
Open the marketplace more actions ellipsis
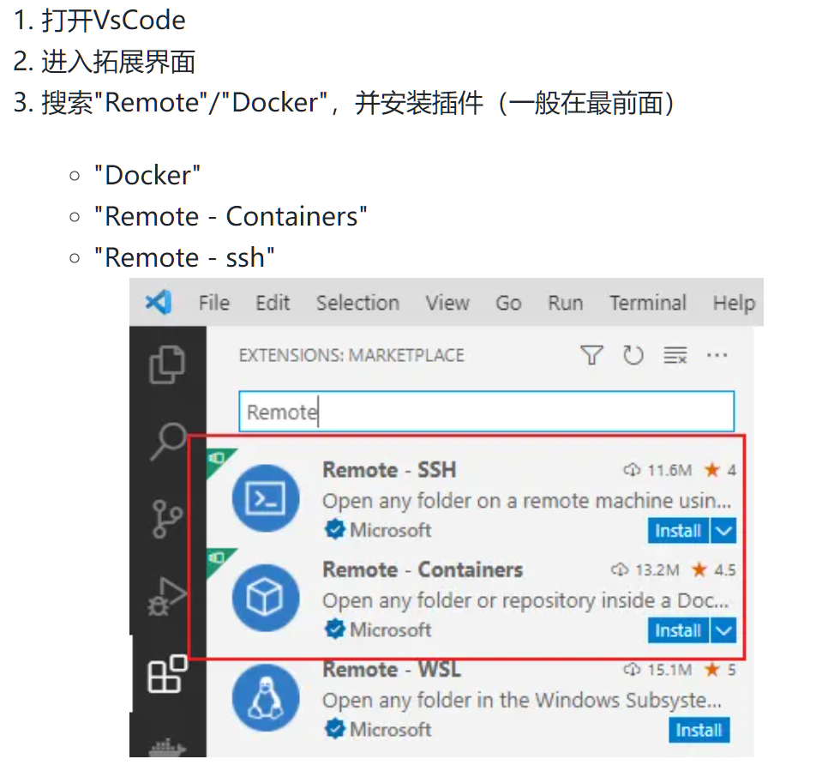(717, 355)
